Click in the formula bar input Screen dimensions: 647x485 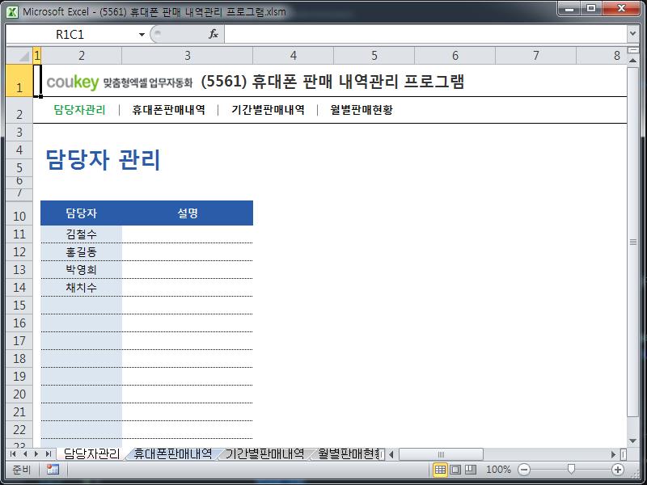point(425,34)
